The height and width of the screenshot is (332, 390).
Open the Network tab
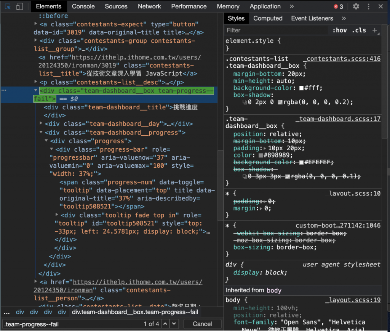point(149,6)
